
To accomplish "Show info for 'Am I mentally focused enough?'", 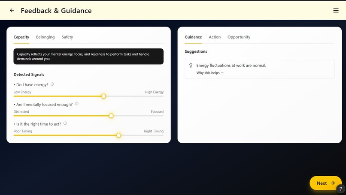I will [76, 104].
